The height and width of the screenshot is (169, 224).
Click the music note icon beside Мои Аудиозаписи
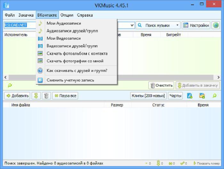[40, 23]
